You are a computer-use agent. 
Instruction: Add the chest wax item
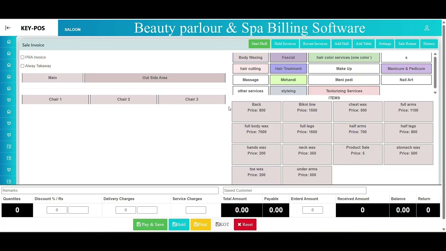(357, 112)
